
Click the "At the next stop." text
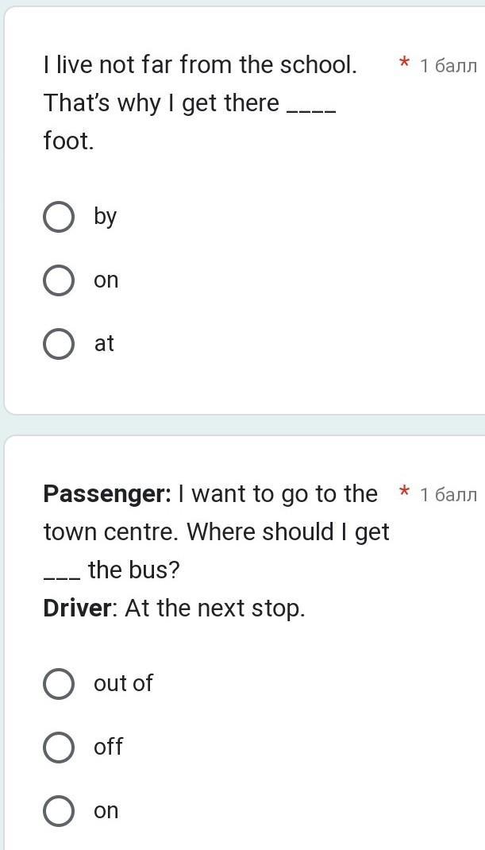[214, 609]
